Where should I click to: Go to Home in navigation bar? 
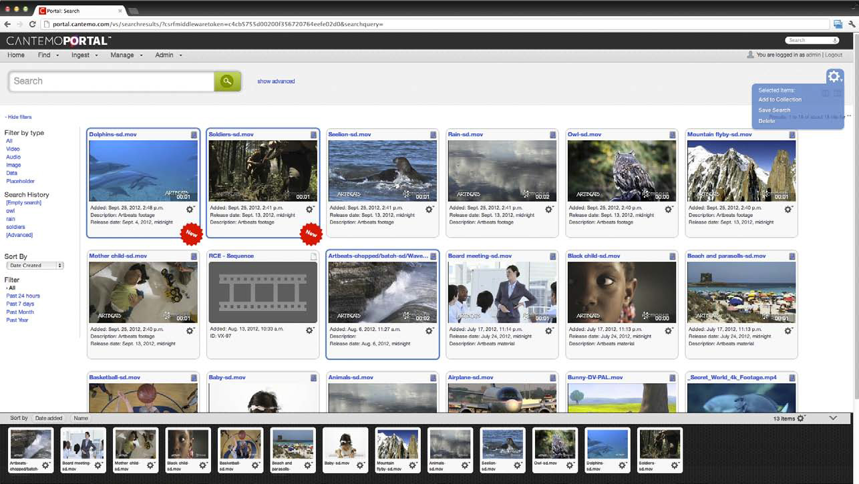(16, 55)
